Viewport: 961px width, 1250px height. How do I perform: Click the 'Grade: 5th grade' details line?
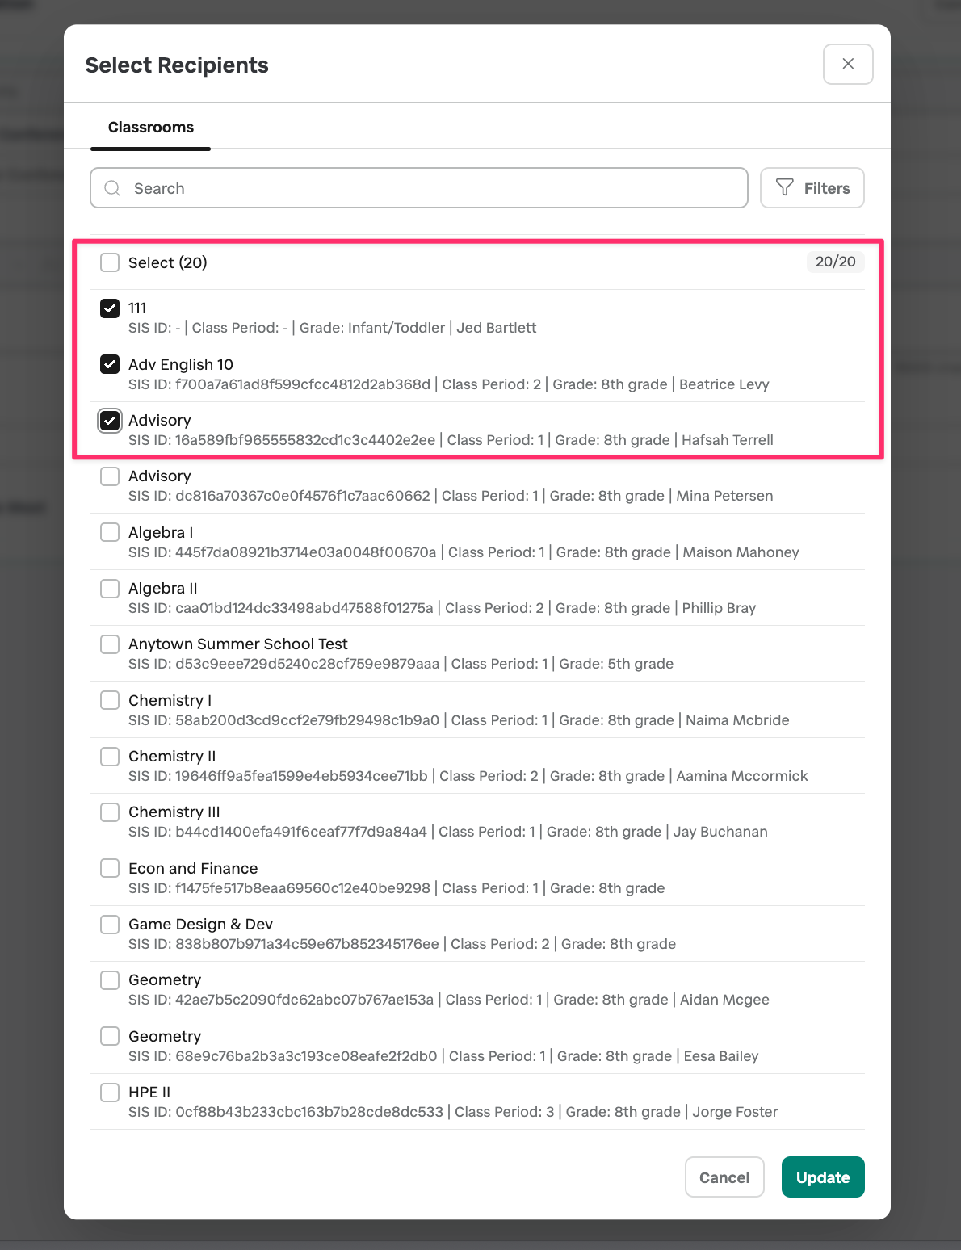401,664
